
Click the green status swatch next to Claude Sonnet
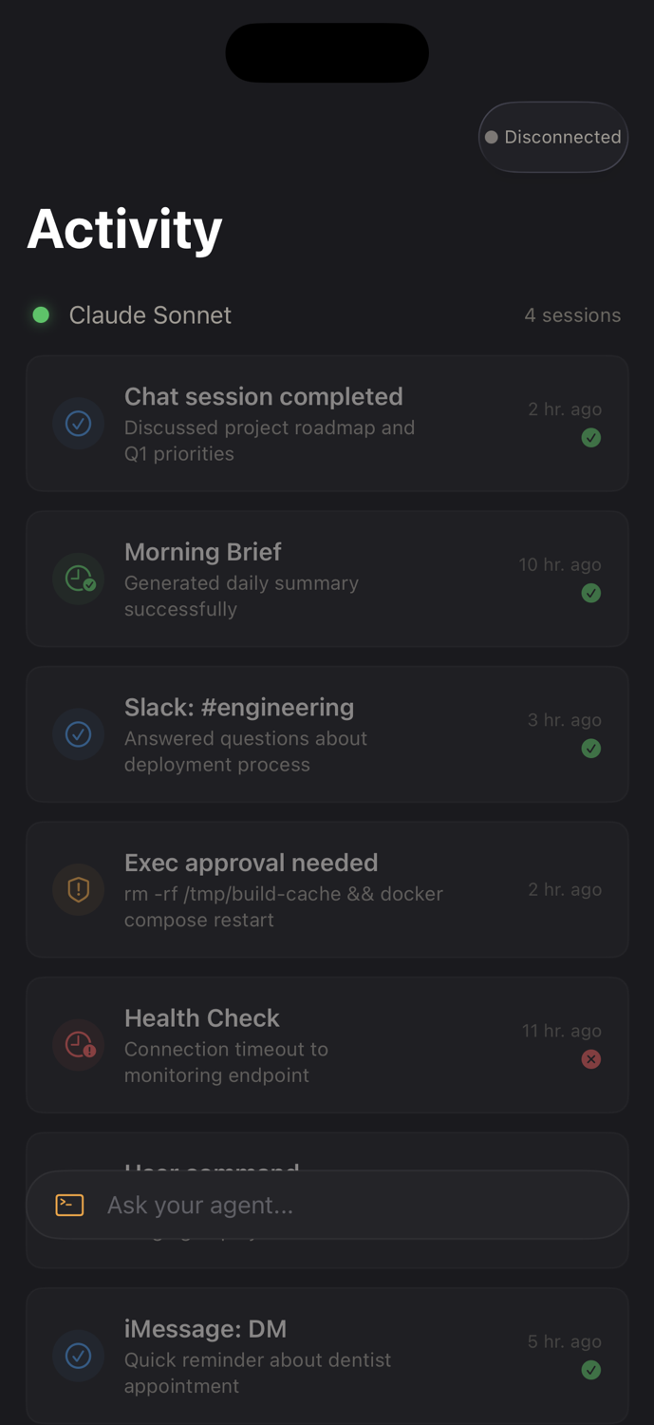tap(41, 314)
